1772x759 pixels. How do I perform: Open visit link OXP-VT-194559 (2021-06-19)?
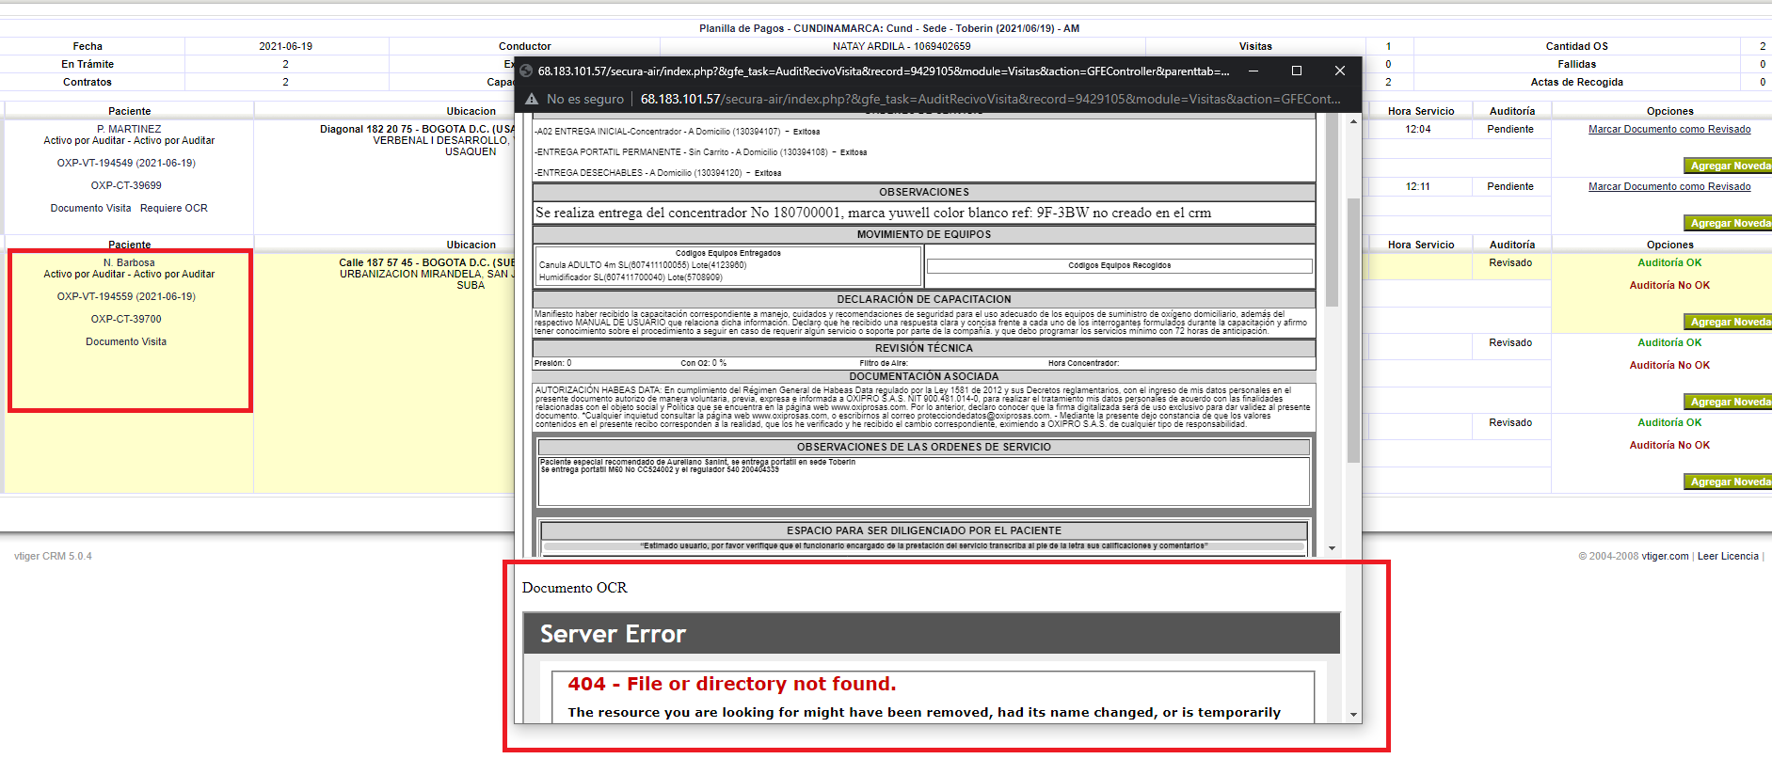pos(126,297)
